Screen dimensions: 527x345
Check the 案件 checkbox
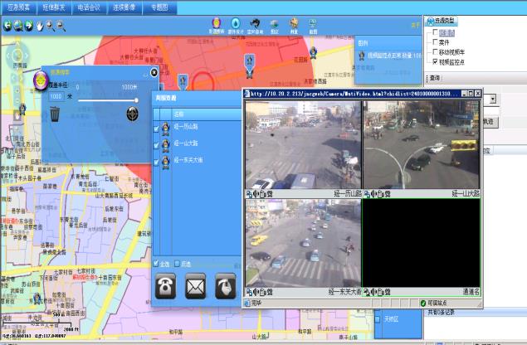[x=435, y=42]
